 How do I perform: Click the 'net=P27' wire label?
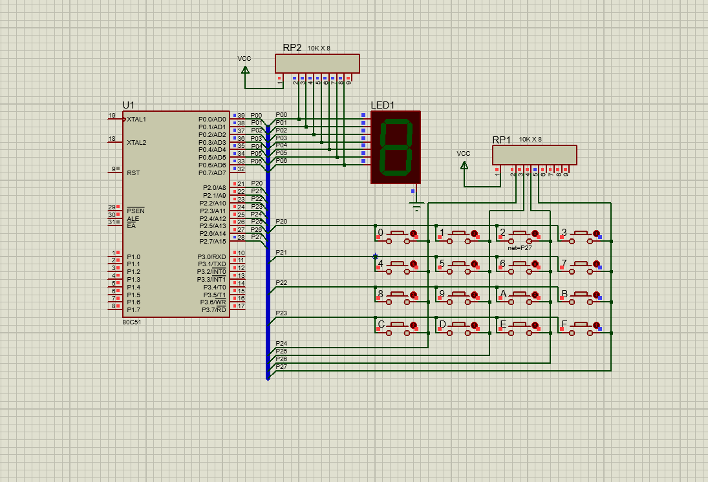[x=520, y=247]
